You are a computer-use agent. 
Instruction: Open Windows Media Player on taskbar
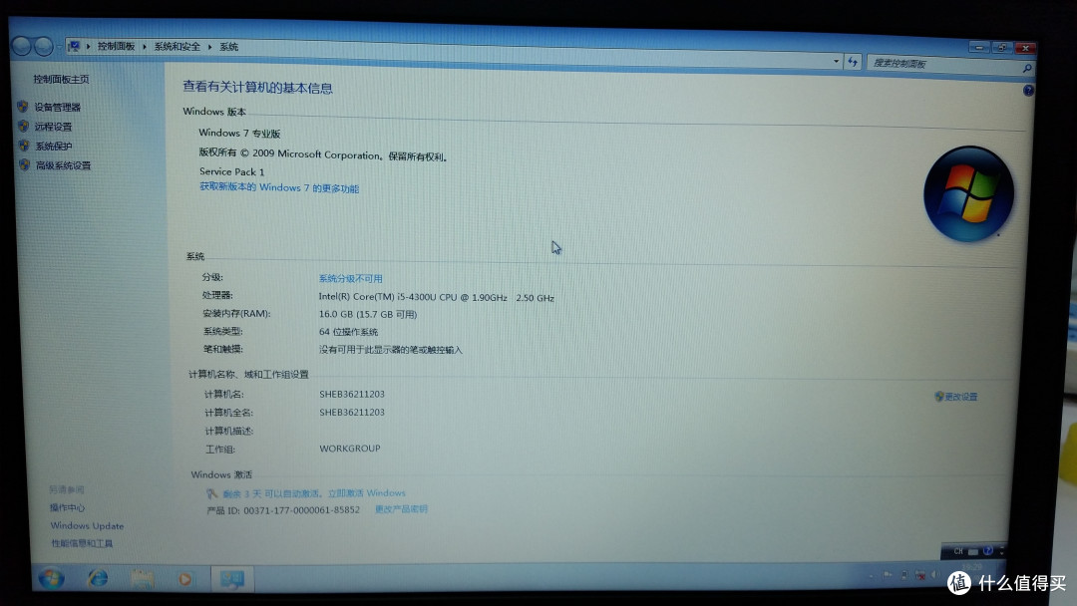click(184, 580)
